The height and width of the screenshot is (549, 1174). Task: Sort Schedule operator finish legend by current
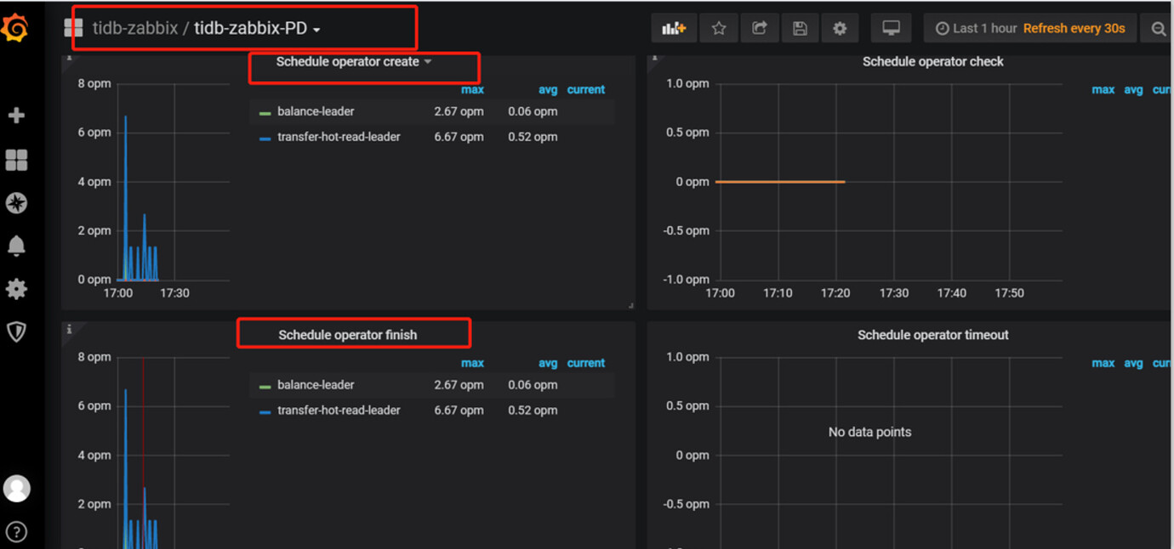585,363
